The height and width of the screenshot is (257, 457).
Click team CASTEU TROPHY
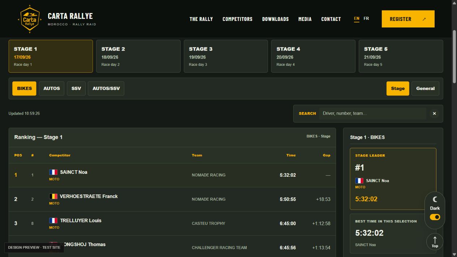[x=208, y=223]
